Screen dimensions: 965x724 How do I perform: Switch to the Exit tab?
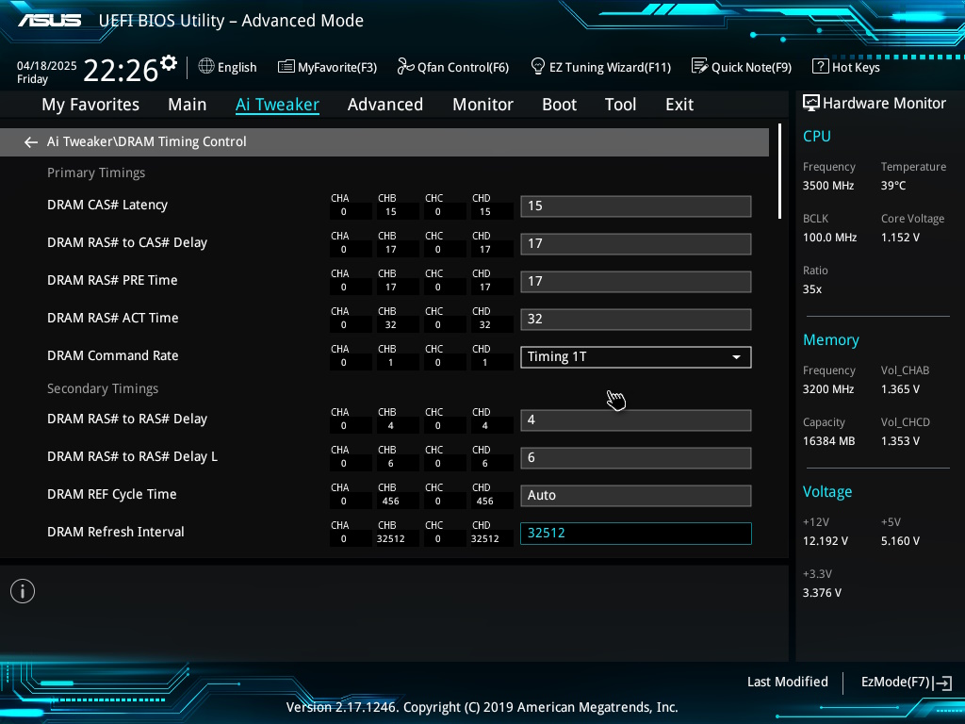tap(679, 105)
